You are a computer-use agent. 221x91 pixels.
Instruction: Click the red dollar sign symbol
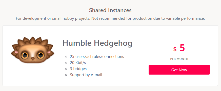pyautogui.click(x=175, y=49)
